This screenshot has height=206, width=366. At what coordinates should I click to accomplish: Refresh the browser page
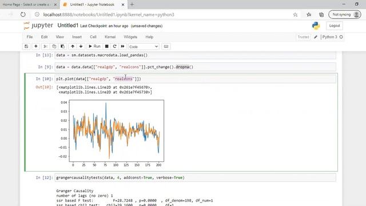click(x=23, y=14)
